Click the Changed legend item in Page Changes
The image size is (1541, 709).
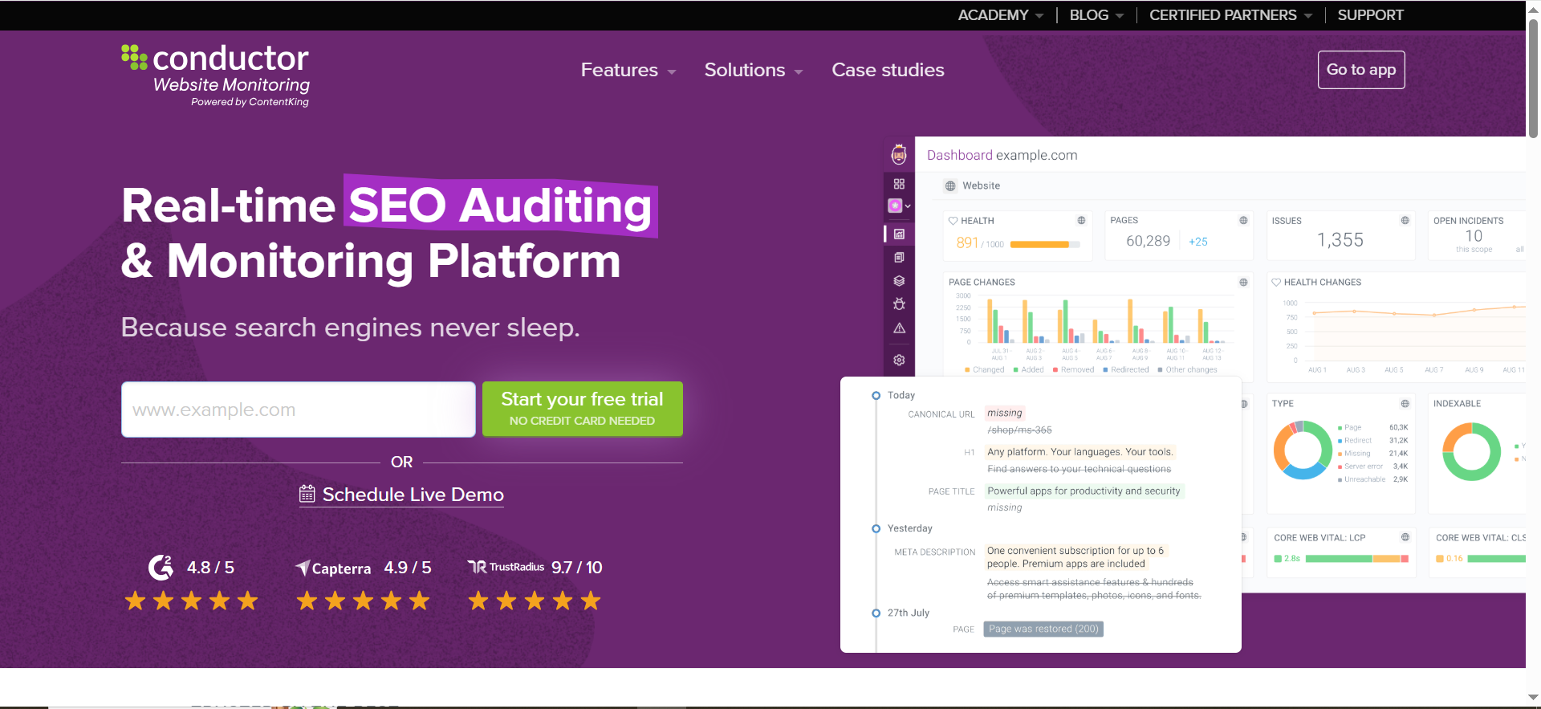[x=984, y=369]
